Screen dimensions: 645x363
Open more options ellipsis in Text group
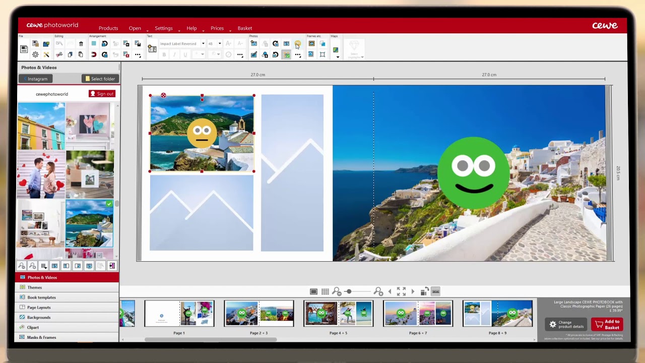click(x=240, y=54)
